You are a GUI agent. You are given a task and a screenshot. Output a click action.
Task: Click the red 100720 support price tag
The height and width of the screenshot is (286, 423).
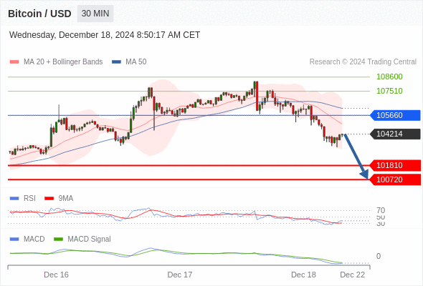395,179
